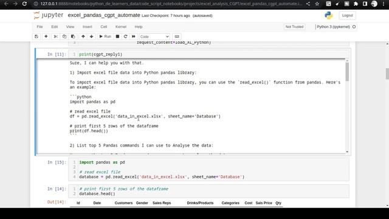Click the Drinks/Products column header
Image resolution: width=389 pixels, height=219 pixels.
coord(200,203)
